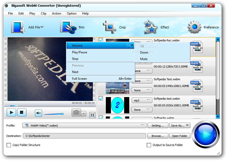
Task: Click the Play button in the player
Action: (x=11, y=112)
